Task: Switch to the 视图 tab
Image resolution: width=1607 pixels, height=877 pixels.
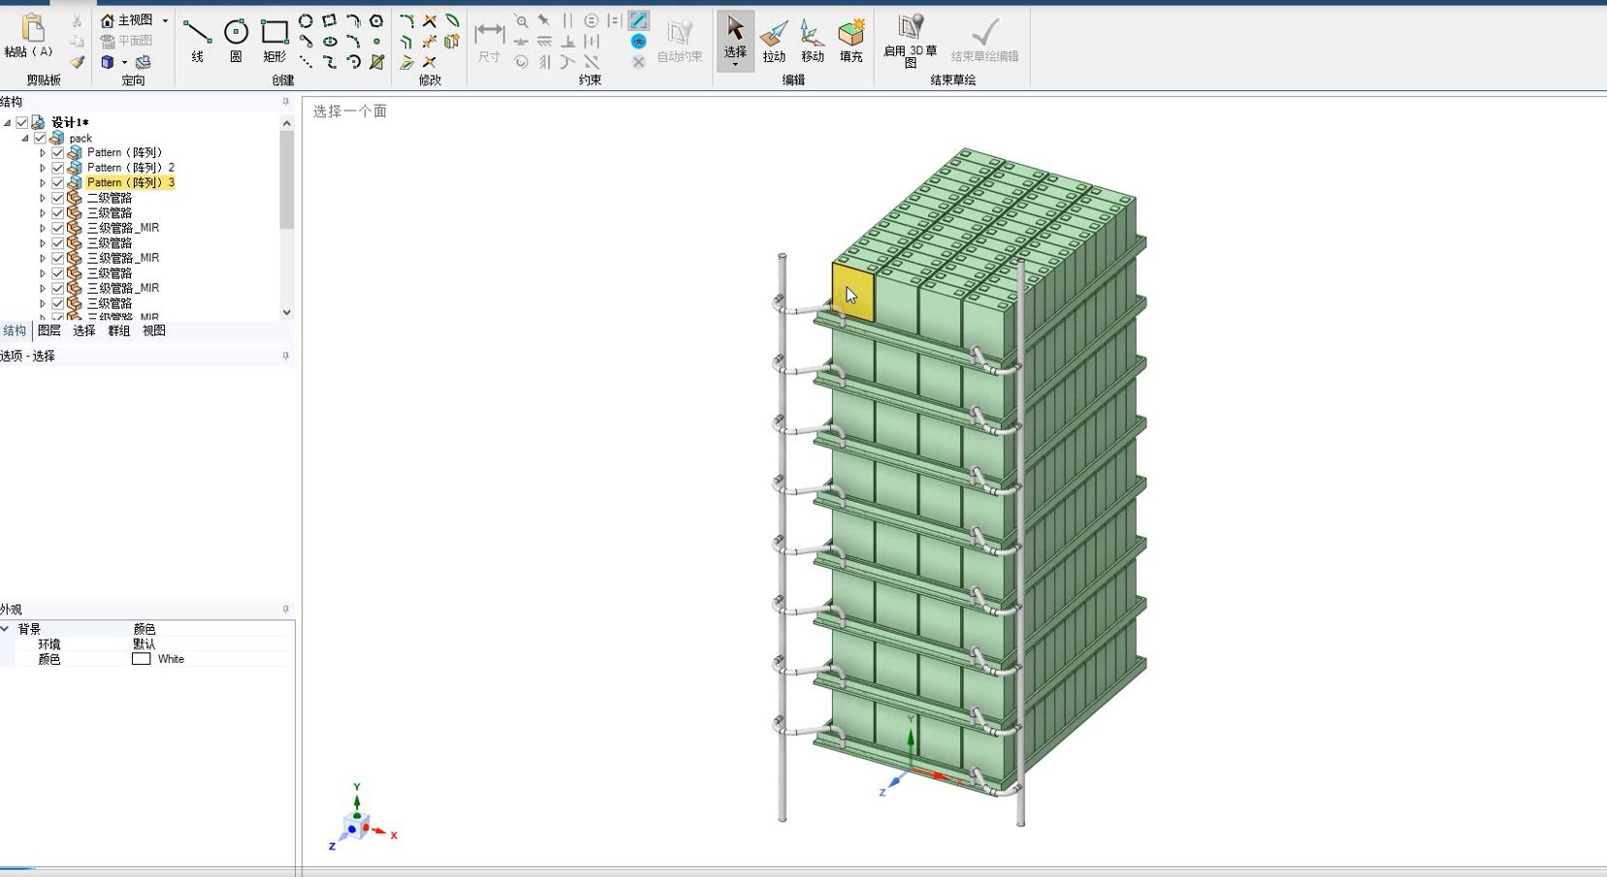Action: (x=154, y=330)
